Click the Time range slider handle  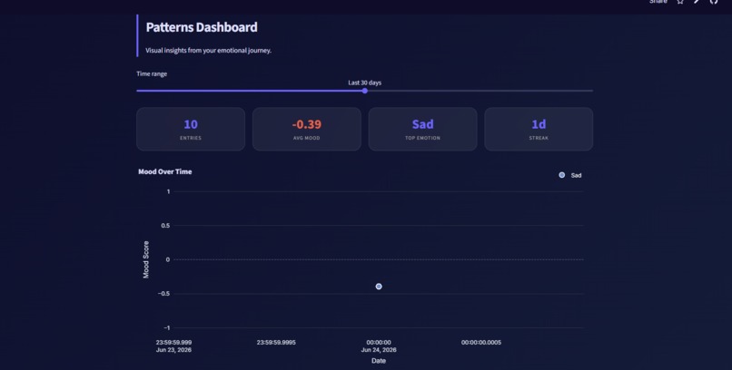[364, 91]
